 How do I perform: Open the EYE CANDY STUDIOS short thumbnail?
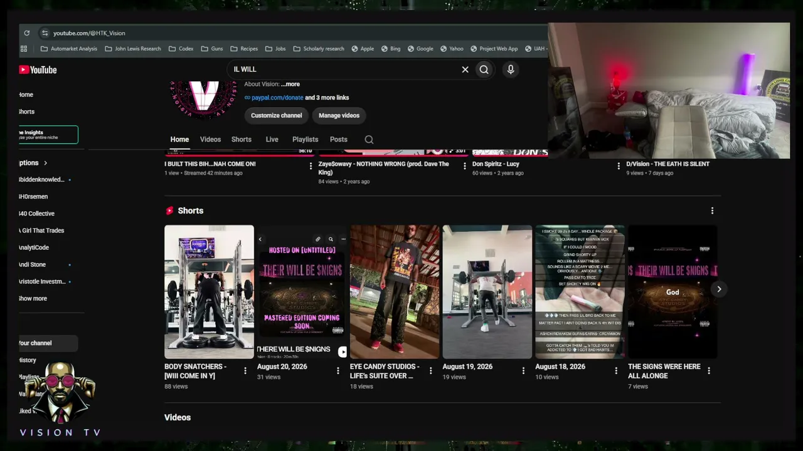pos(395,292)
